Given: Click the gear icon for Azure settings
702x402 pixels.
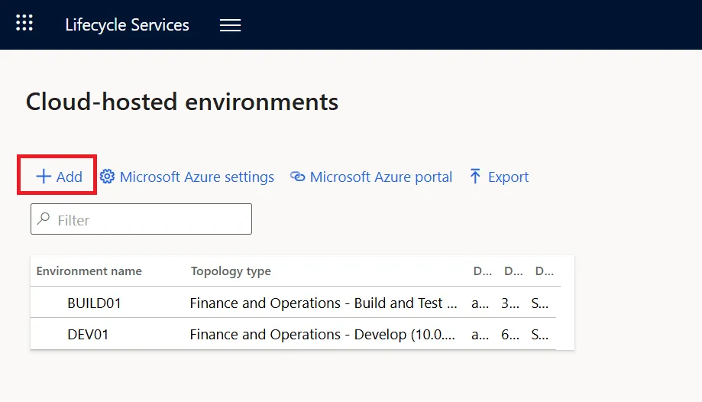Looking at the screenshot, I should click(107, 176).
